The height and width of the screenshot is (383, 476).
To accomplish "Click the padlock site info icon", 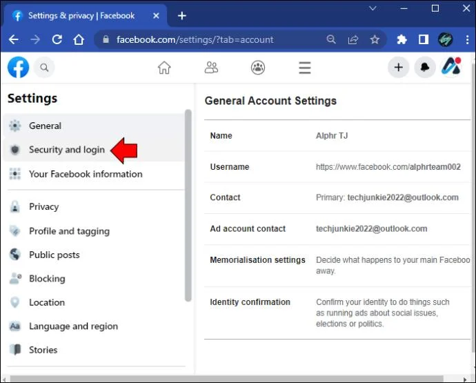I will pyautogui.click(x=106, y=39).
